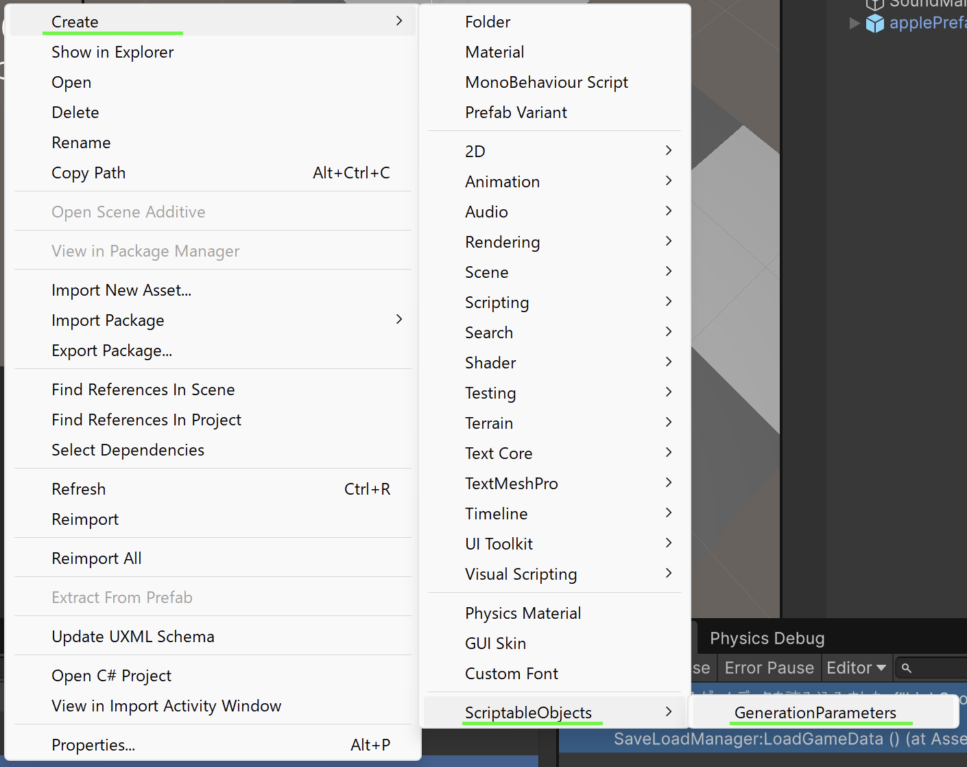Click Properties... at menu bottom
The height and width of the screenshot is (767, 967).
coord(93,745)
